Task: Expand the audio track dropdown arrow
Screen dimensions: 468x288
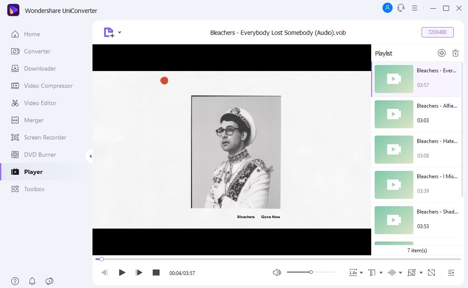Action: pyautogui.click(x=400, y=273)
